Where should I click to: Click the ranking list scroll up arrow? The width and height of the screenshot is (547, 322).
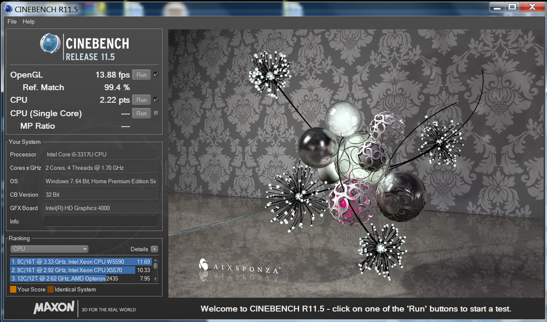[155, 260]
